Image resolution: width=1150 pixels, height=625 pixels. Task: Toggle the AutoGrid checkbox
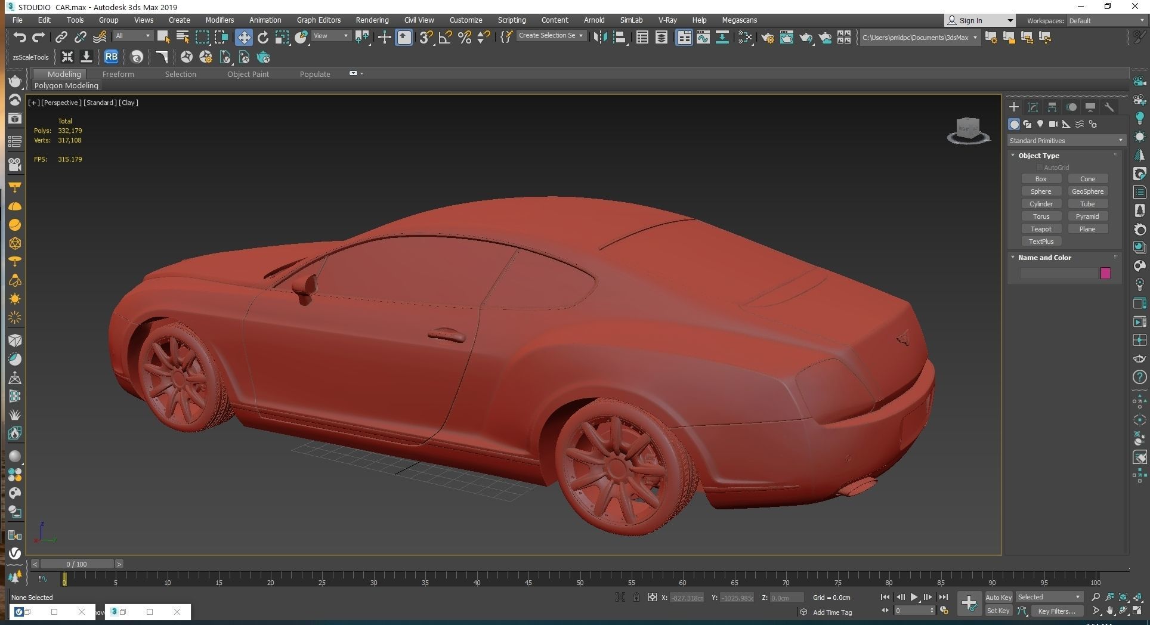point(1040,168)
